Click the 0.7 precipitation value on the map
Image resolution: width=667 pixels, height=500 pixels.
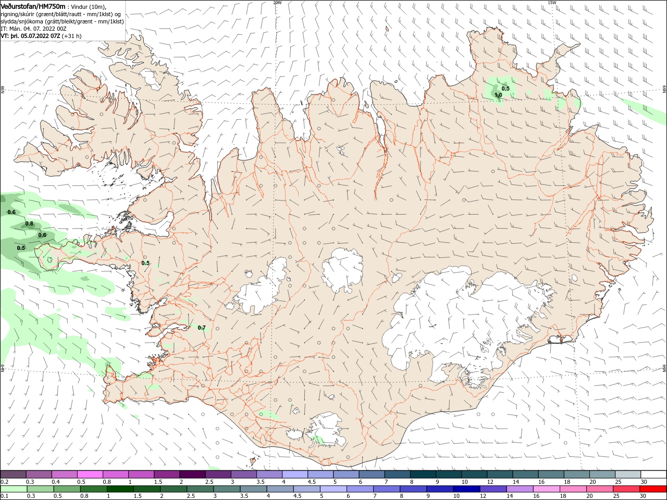[x=202, y=328]
